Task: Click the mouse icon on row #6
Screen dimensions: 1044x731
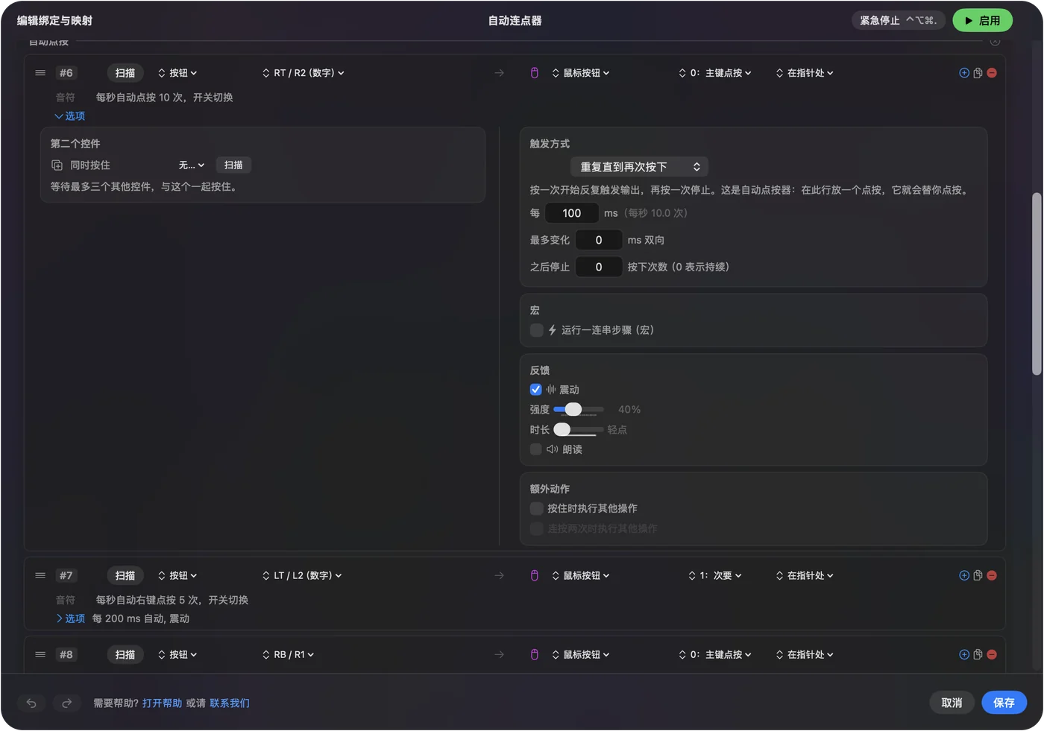Action: [x=535, y=73]
